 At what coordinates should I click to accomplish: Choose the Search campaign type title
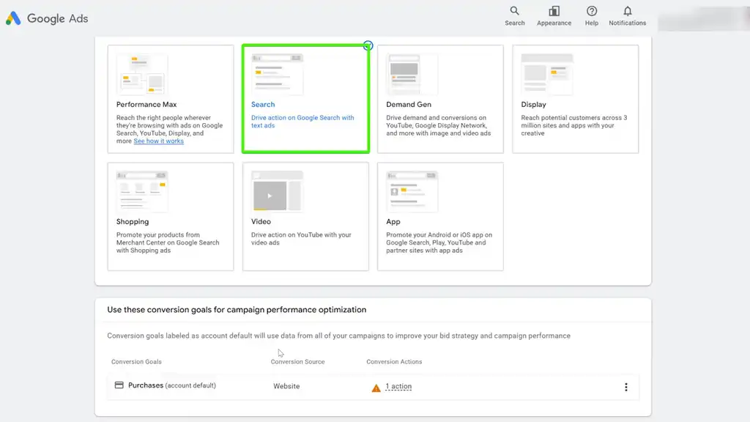[x=263, y=104]
